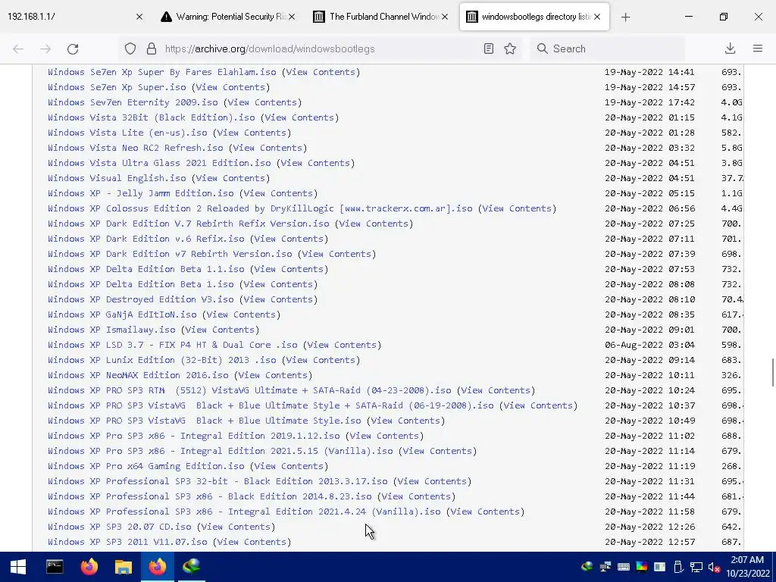Select the windowsbootlegs directory listing tab
776x582 pixels.
[x=534, y=17]
